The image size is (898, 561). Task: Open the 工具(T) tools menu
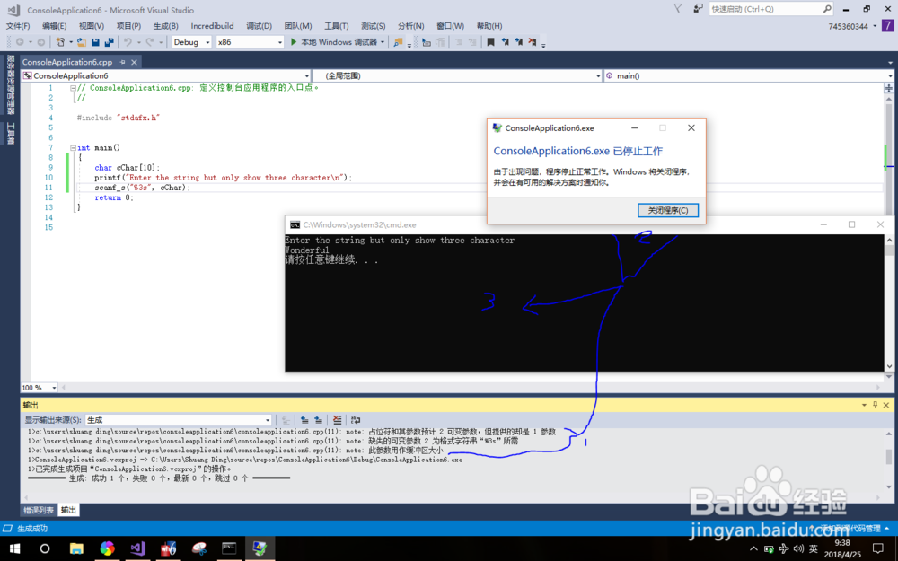click(336, 26)
